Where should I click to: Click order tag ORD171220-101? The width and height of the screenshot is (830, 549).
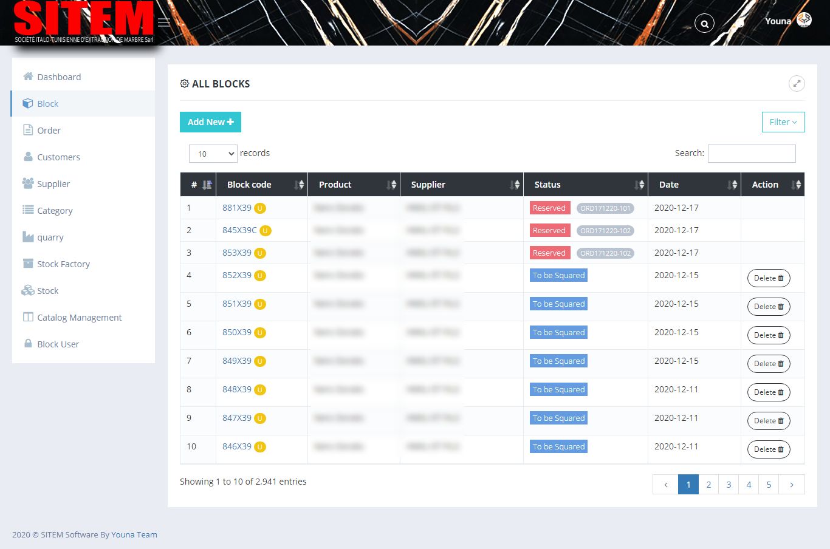605,208
